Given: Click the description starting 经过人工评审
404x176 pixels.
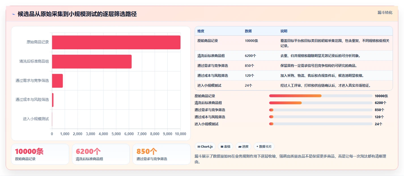Looking at the screenshot, I should (x=326, y=86).
